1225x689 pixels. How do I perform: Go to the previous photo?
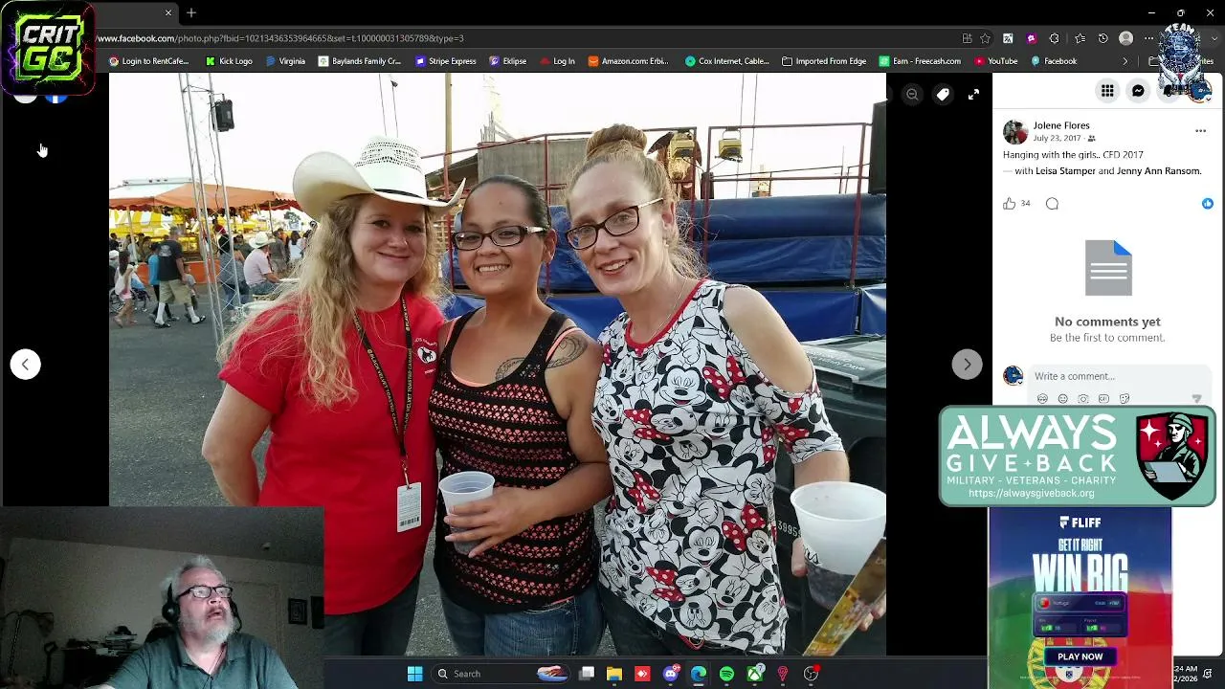[x=26, y=364]
